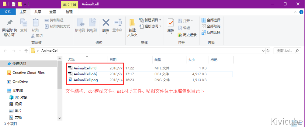
Task: Open the blue File menu
Action: click(8, 12)
